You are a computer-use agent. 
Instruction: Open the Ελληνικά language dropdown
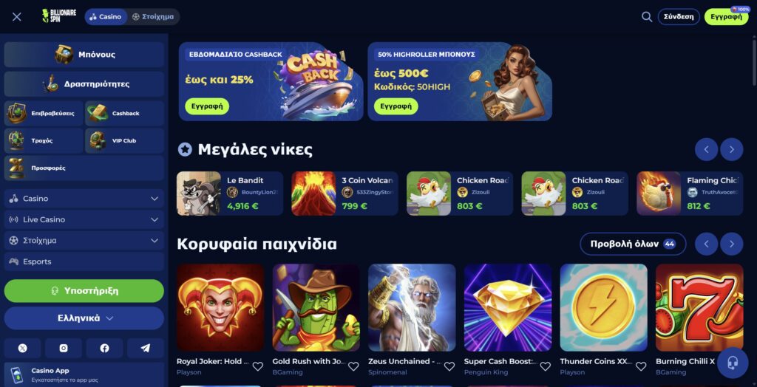point(84,318)
